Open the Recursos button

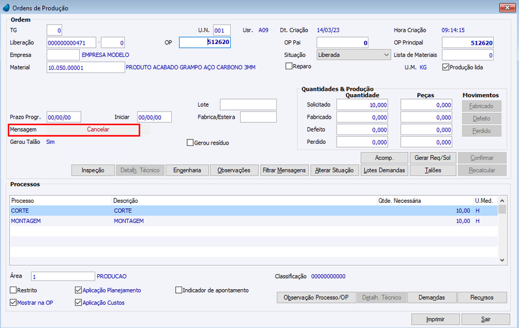[482, 298]
